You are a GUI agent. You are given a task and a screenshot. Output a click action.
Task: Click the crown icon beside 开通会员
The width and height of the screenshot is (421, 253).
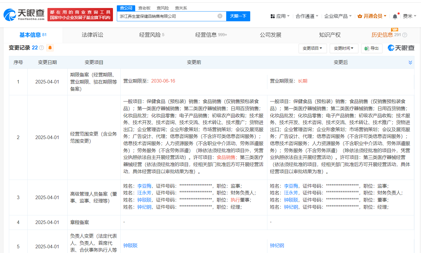tap(360, 16)
